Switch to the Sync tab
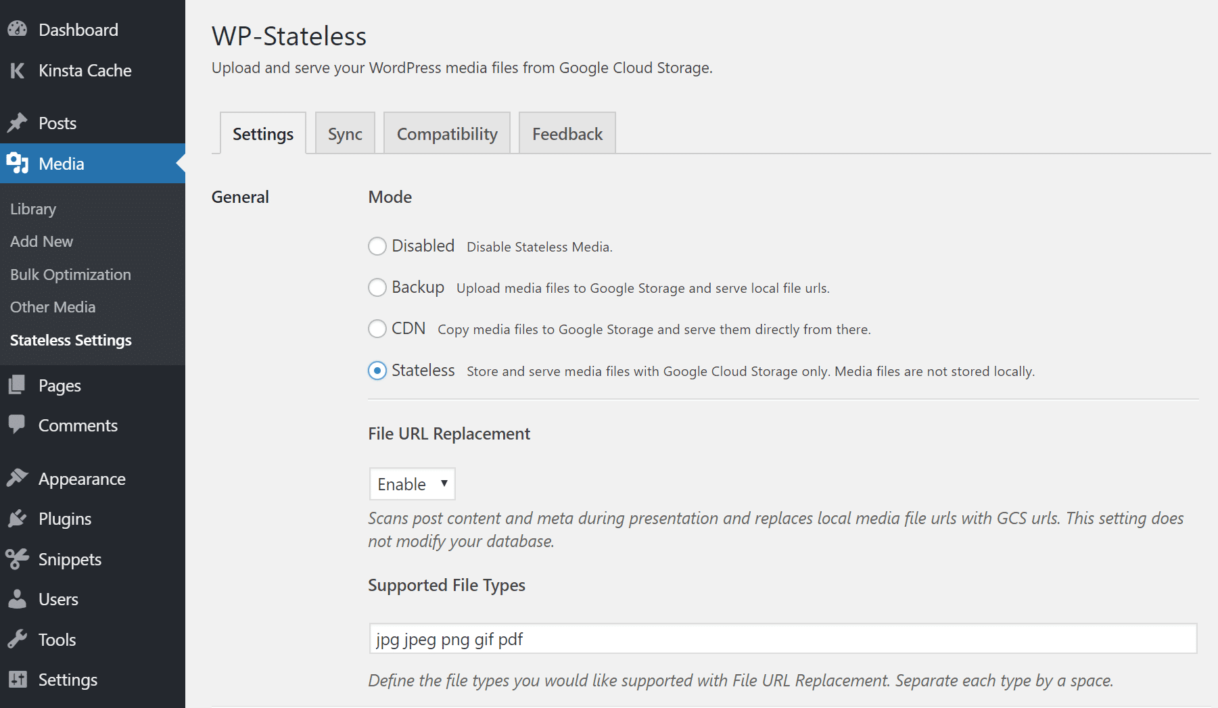Viewport: 1218px width, 708px height. point(345,133)
